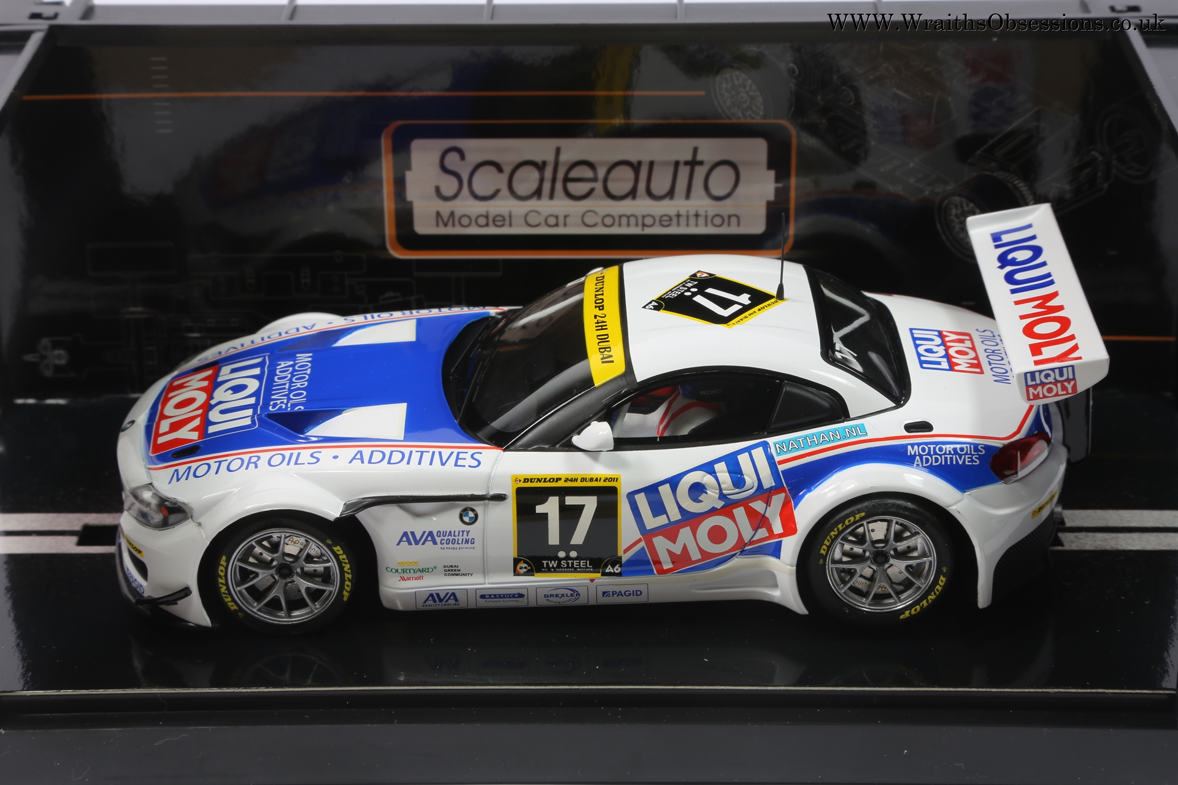Click the number 17 on the door
This screenshot has height=785, width=1178.
[567, 521]
